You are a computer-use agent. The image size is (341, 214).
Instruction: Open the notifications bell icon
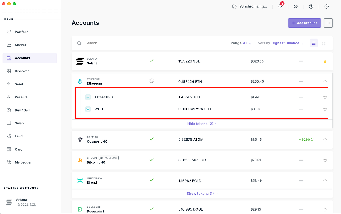[x=280, y=6]
